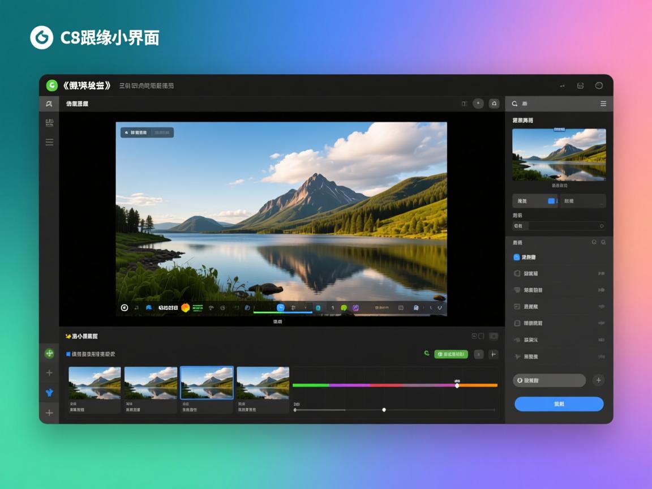Select the purple icon in the preview toolbar
Viewport: 652px width, 489px height.
(x=356, y=308)
